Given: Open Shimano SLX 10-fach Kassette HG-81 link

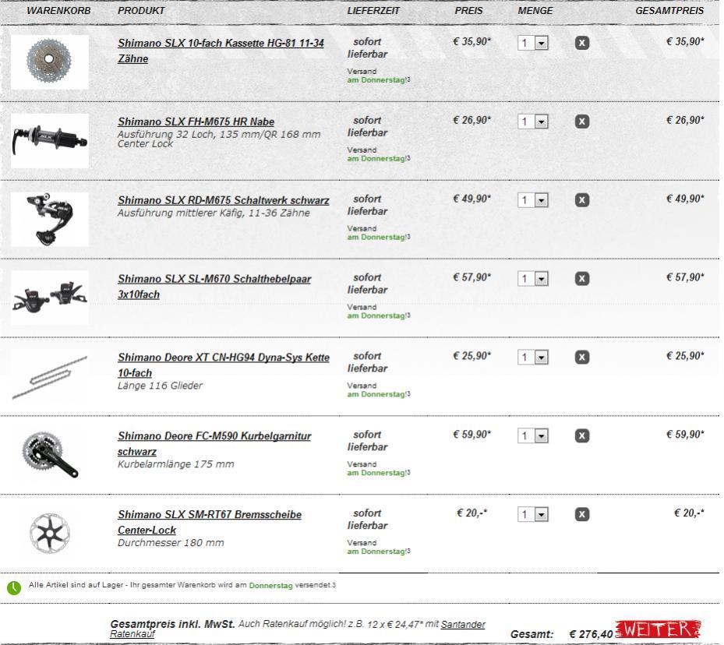Looking at the screenshot, I should tap(221, 51).
